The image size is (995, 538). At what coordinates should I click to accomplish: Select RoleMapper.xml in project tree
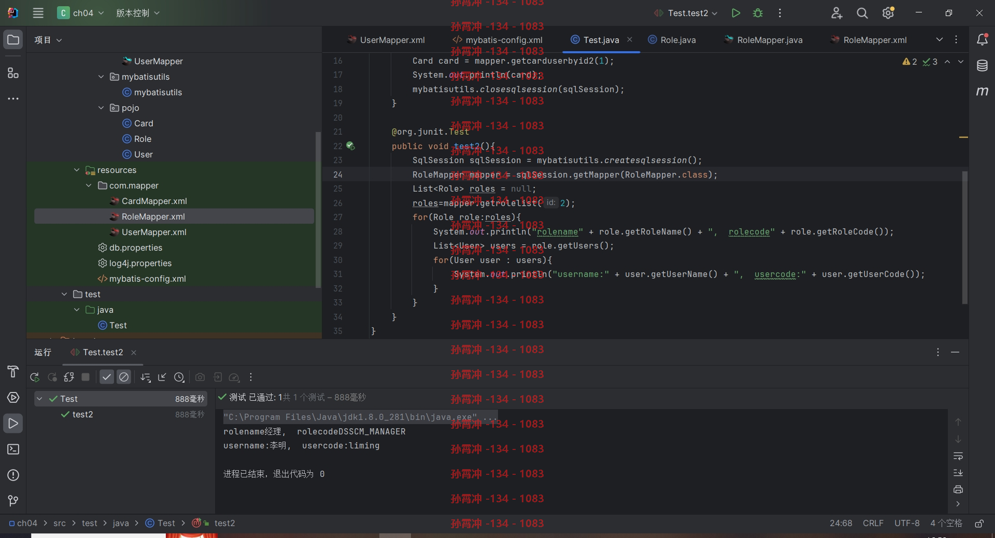[174, 216]
